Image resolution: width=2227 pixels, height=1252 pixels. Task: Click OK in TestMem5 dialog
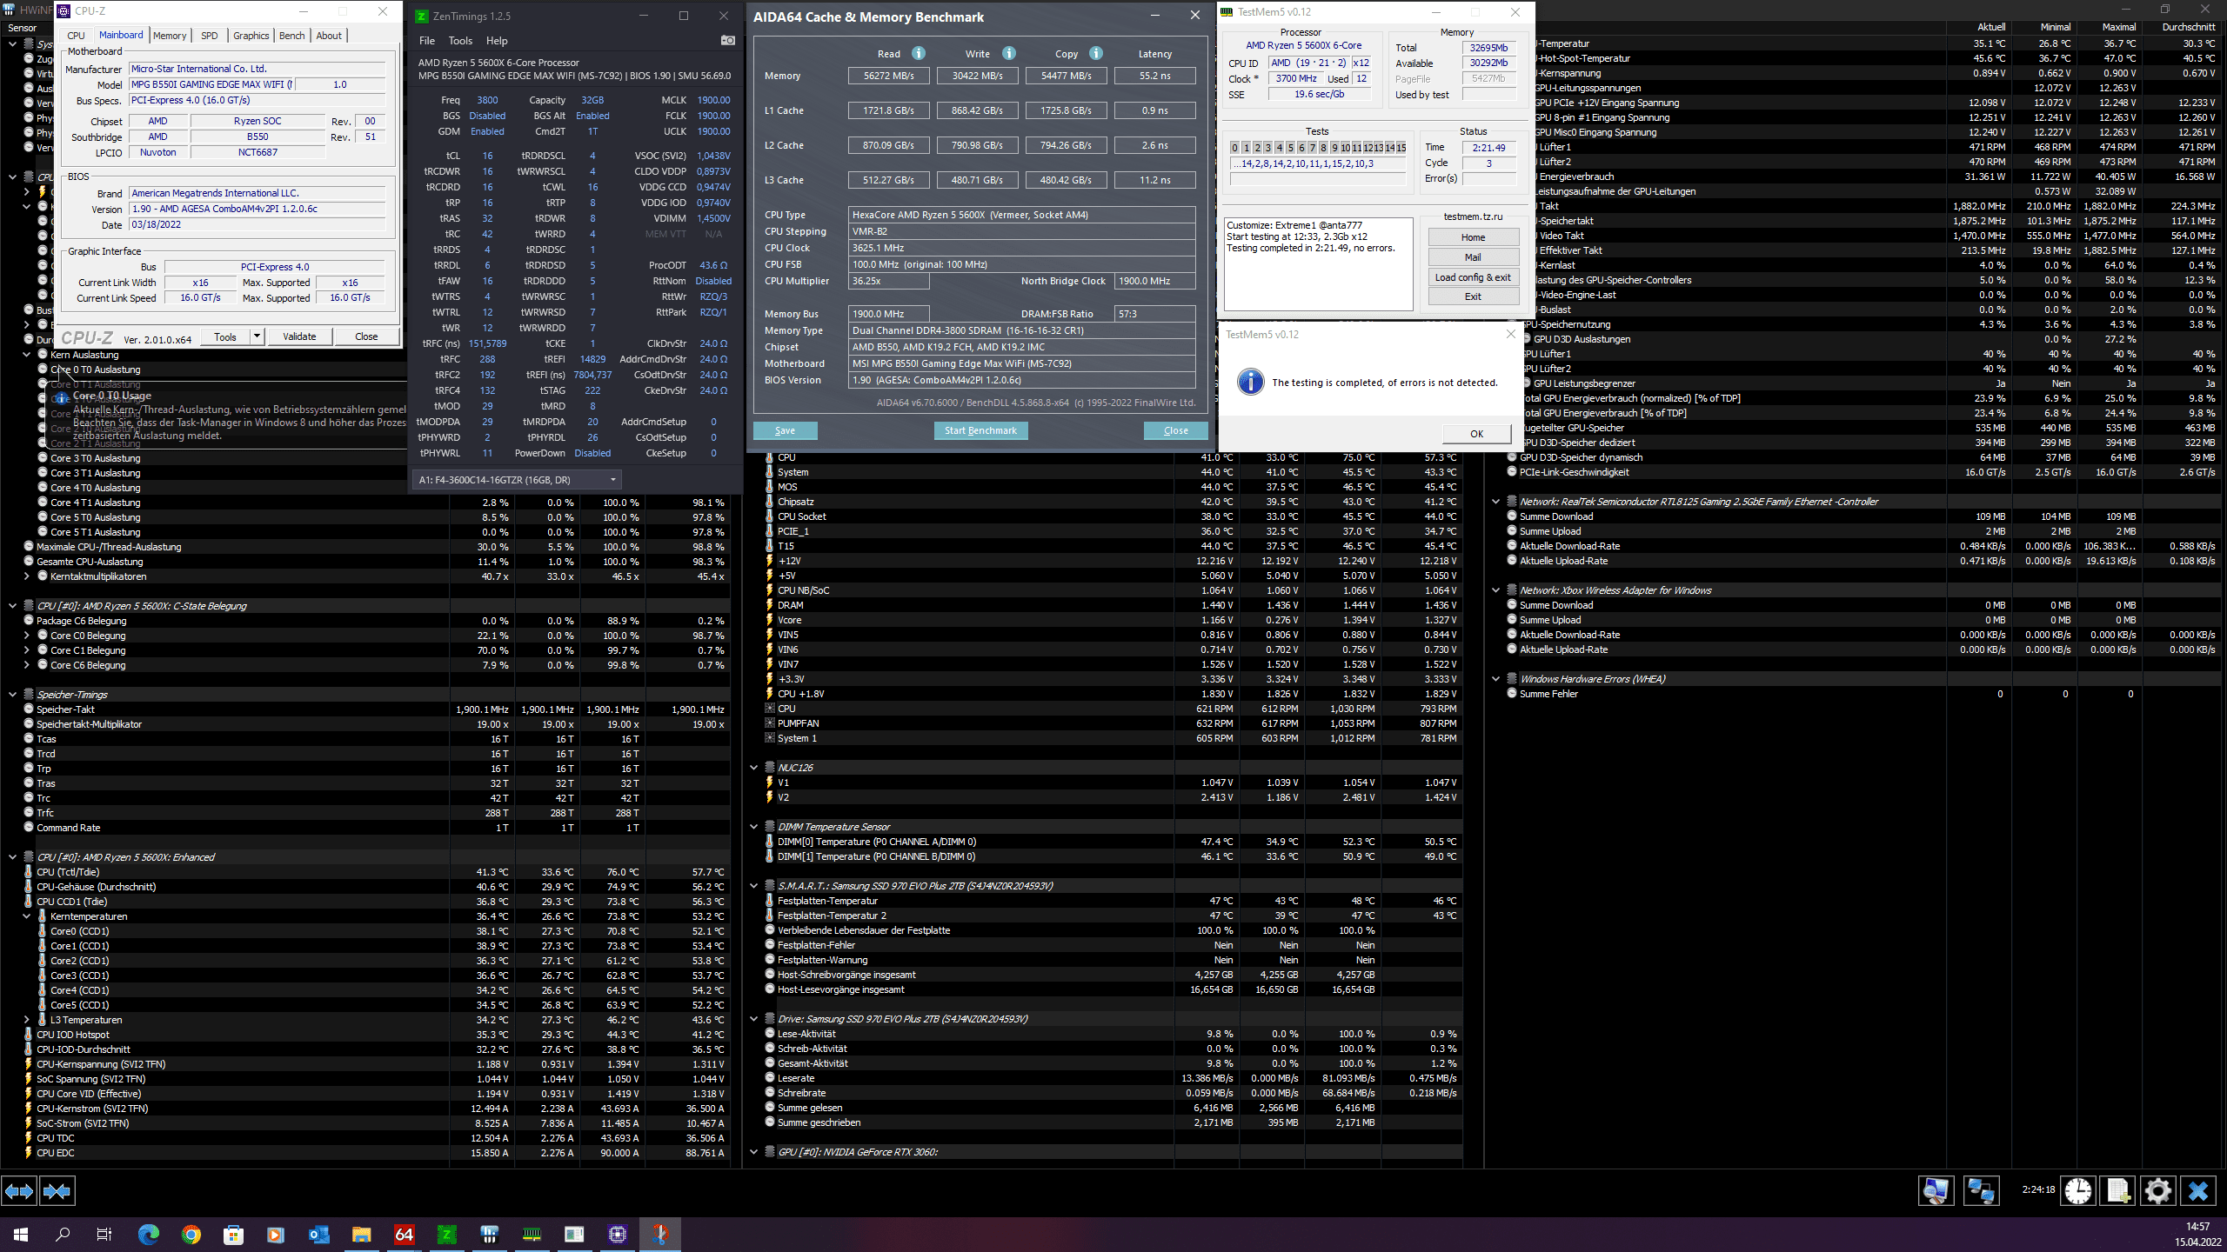click(x=1476, y=434)
